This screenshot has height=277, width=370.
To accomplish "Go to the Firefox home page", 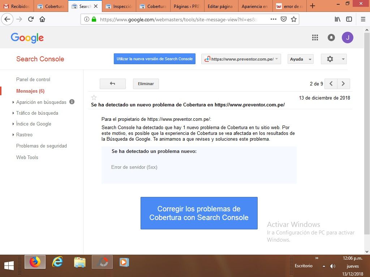I will tap(42, 19).
